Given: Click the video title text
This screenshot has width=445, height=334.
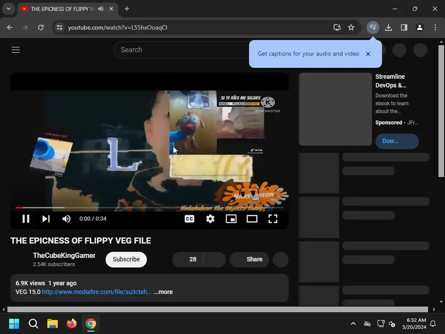Looking at the screenshot, I should [x=80, y=240].
